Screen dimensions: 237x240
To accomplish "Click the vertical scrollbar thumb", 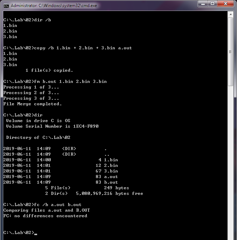I will pyautogui.click(x=231, y=52).
